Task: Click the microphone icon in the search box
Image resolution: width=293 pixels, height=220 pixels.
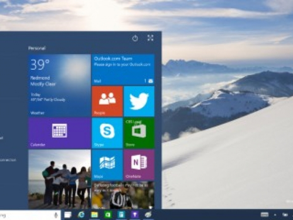Action: [56, 215]
